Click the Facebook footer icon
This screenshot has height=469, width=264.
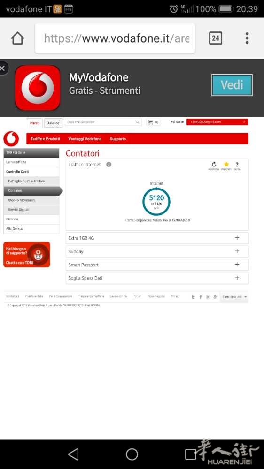[201, 297]
